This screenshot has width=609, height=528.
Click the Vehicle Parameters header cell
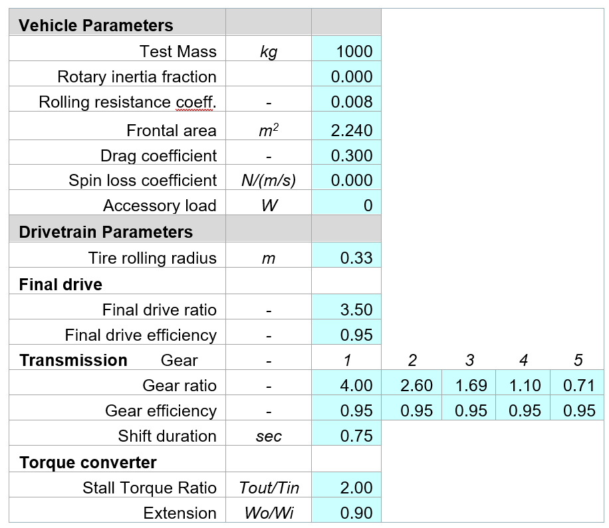[x=117, y=26]
